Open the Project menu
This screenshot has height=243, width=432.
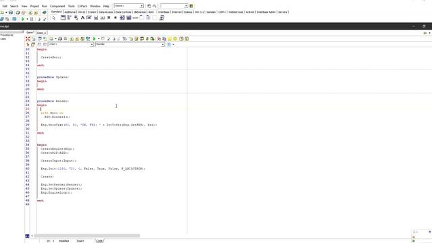click(x=34, y=6)
